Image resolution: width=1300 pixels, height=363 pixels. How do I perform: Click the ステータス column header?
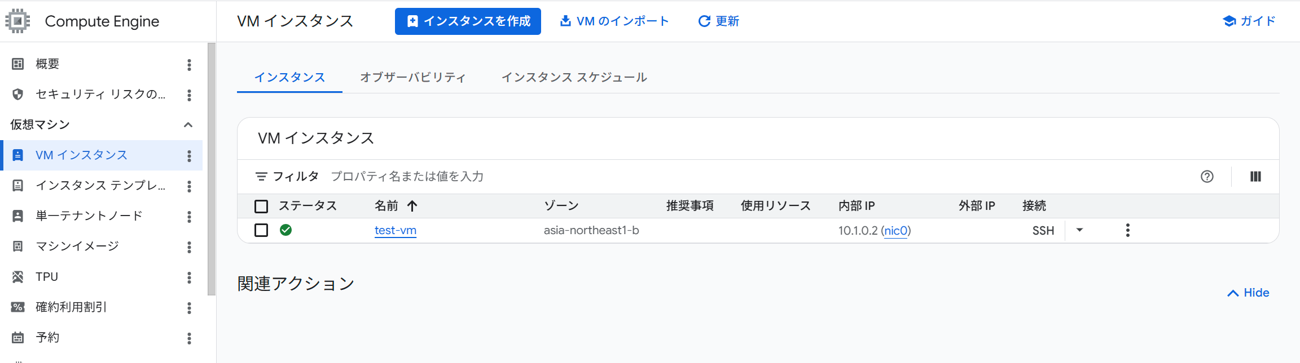(x=308, y=206)
